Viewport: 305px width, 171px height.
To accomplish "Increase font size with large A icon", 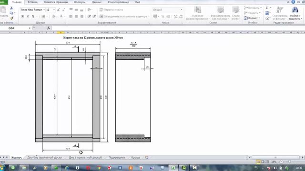I will [58, 9].
